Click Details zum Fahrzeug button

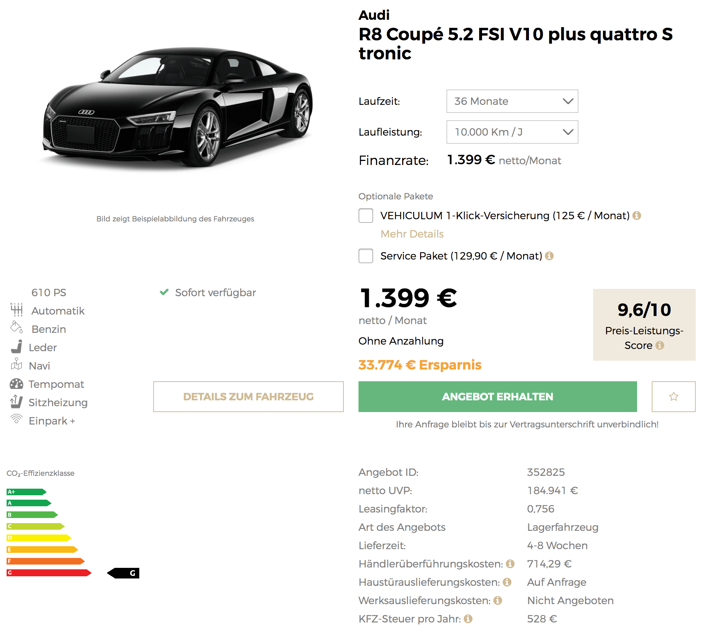248,397
